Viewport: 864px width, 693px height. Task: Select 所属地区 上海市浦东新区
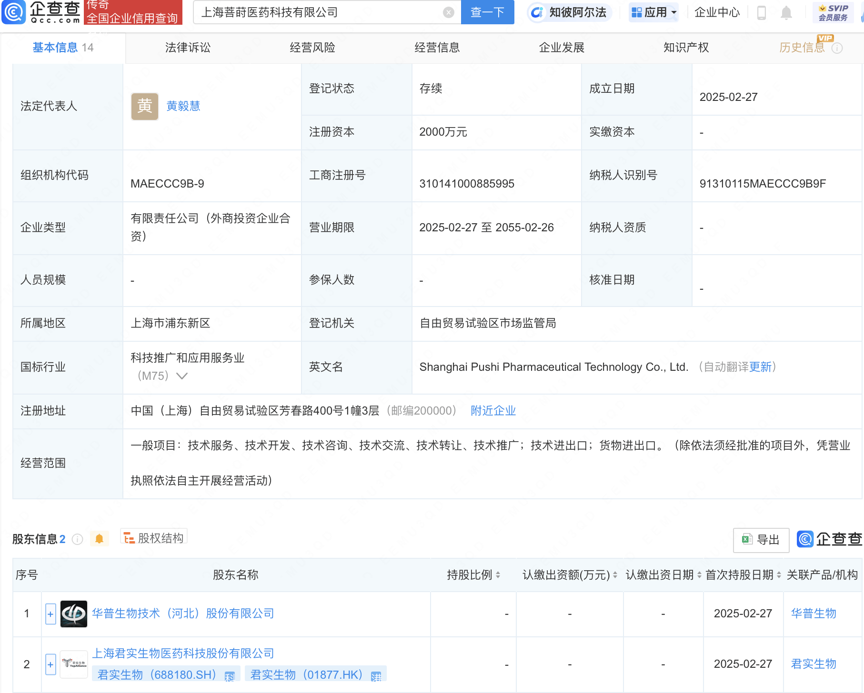click(171, 324)
